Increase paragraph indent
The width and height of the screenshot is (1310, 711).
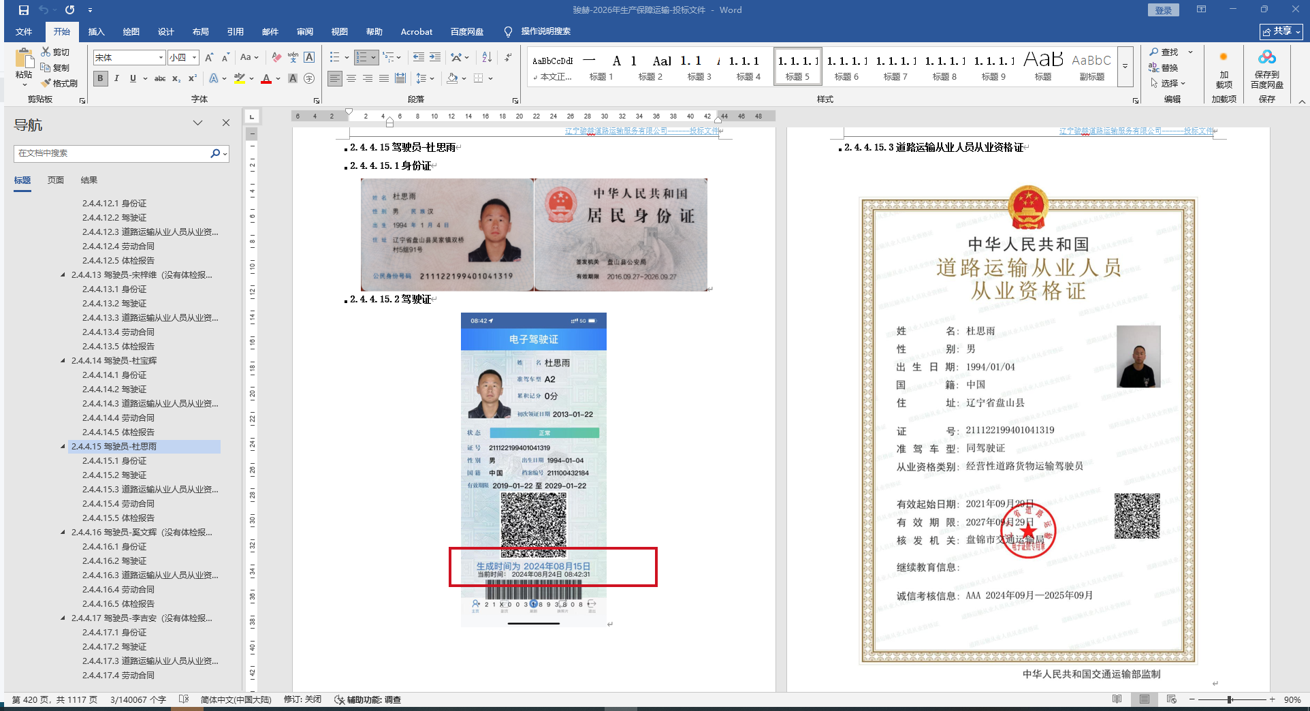tap(435, 57)
